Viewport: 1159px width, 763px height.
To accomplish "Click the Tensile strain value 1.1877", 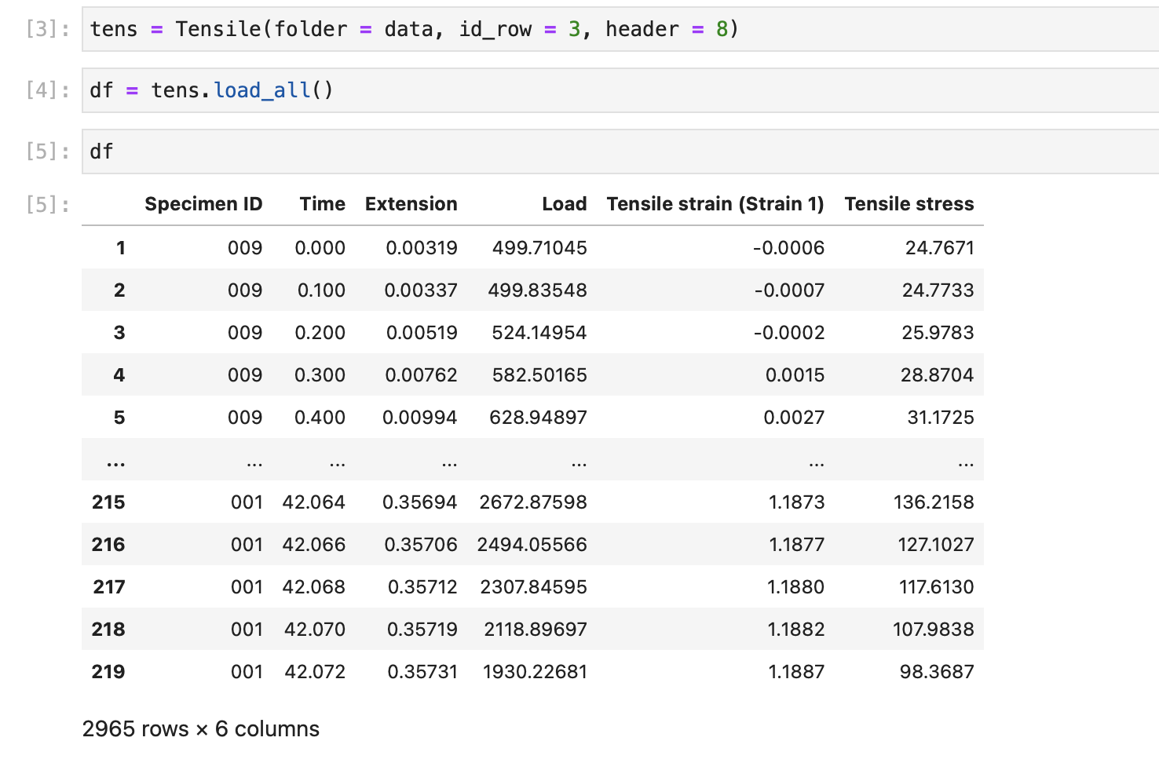I will (797, 545).
